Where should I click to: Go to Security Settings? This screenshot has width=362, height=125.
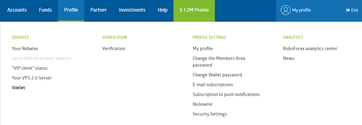(210, 114)
